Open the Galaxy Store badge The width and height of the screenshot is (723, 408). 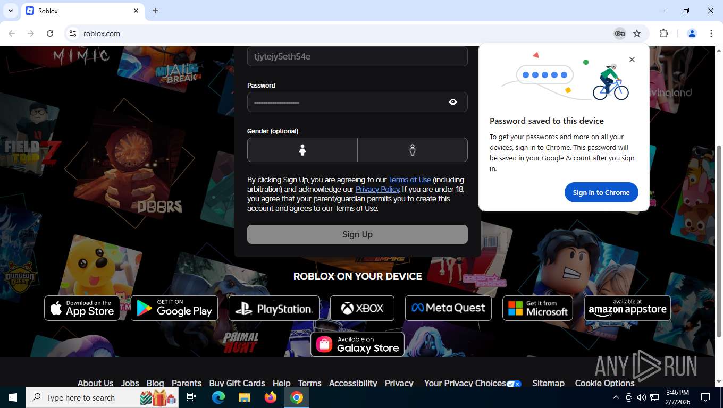click(357, 344)
